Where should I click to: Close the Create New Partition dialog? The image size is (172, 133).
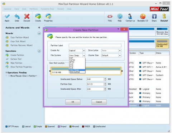[124, 29]
